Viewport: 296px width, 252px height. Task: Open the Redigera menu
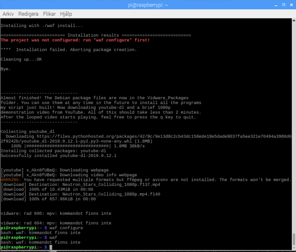pos(28,13)
